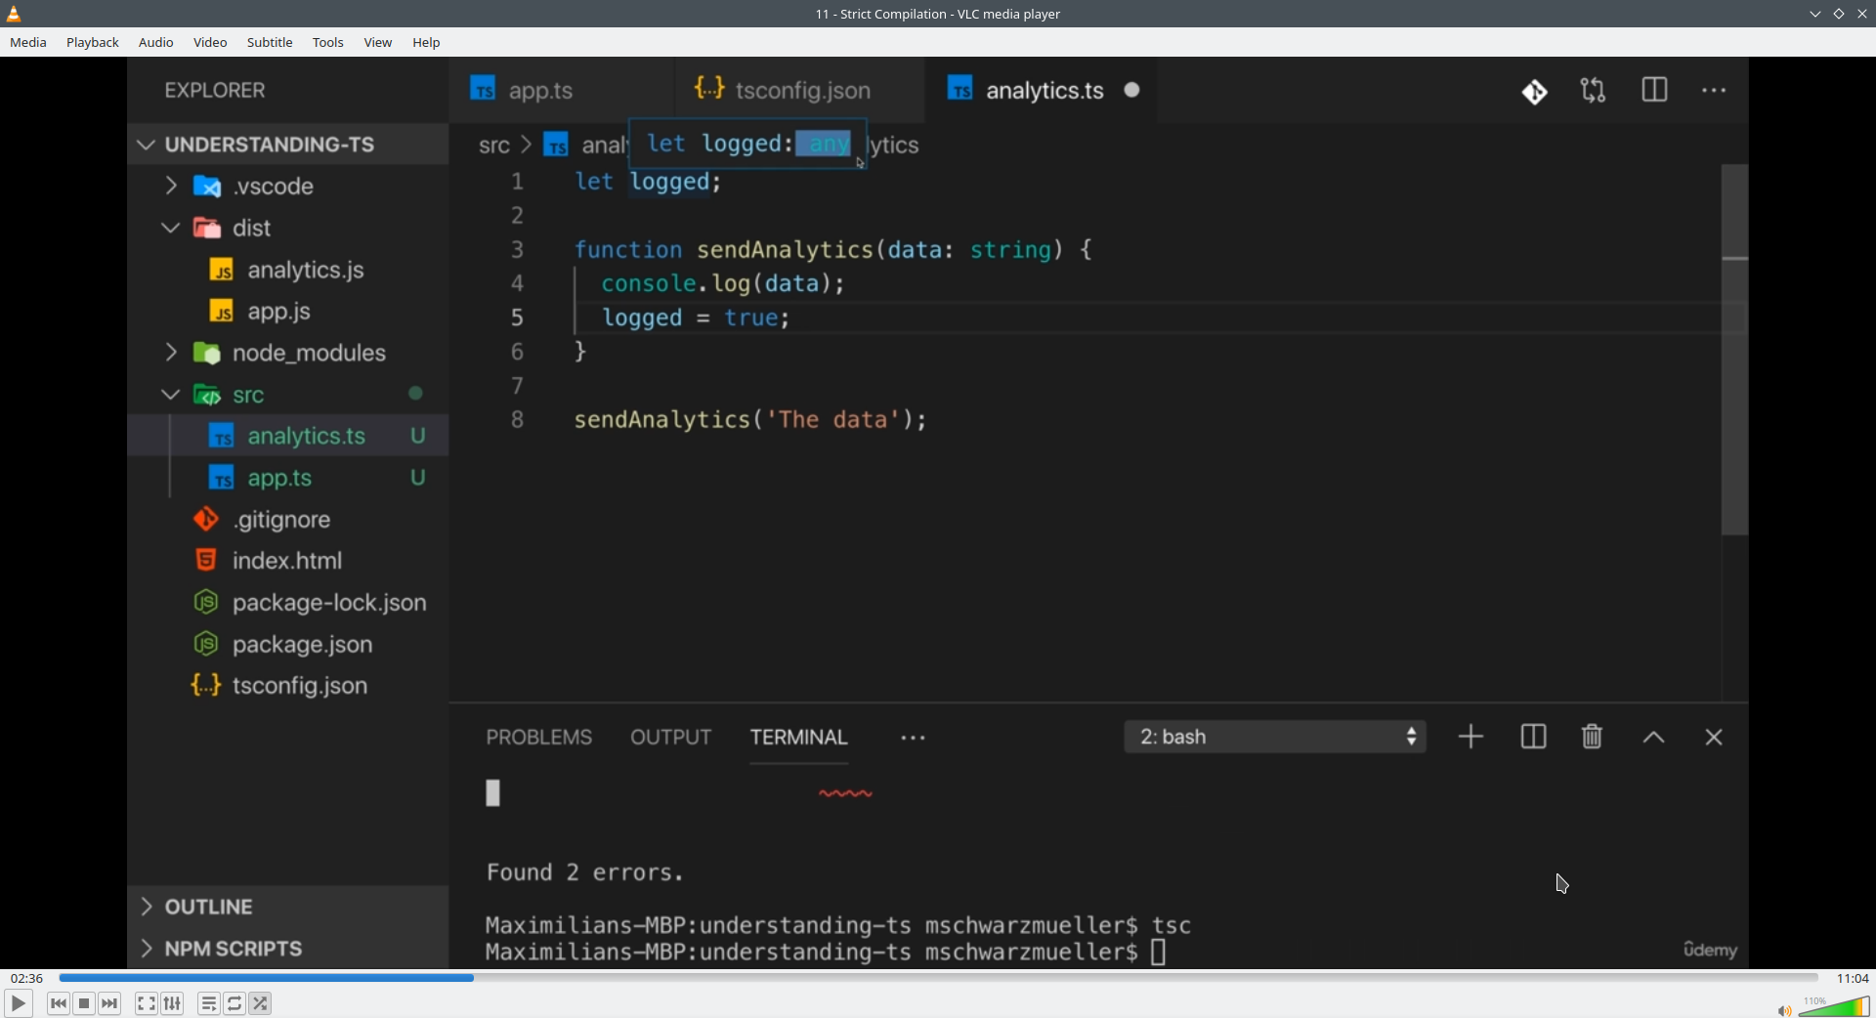Collapse the dist folder
The image size is (1876, 1018).
tap(172, 228)
